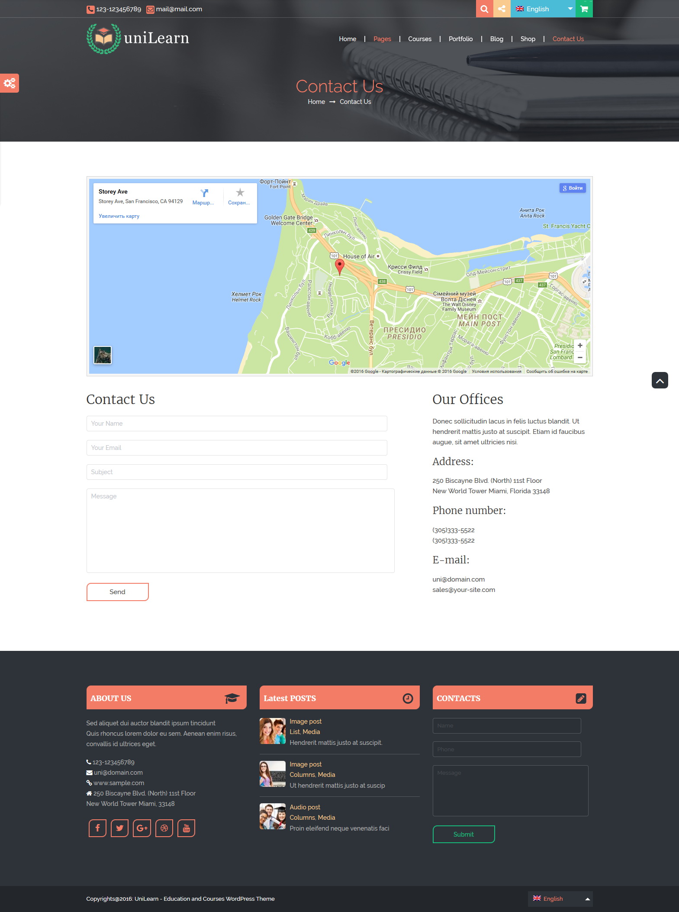Expand the English language selector in footer
This screenshot has width=679, height=912.
click(560, 899)
